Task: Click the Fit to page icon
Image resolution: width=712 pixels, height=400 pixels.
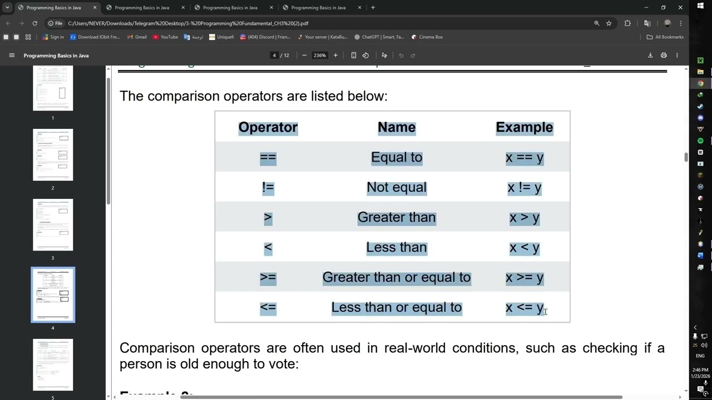Action: [x=353, y=56]
